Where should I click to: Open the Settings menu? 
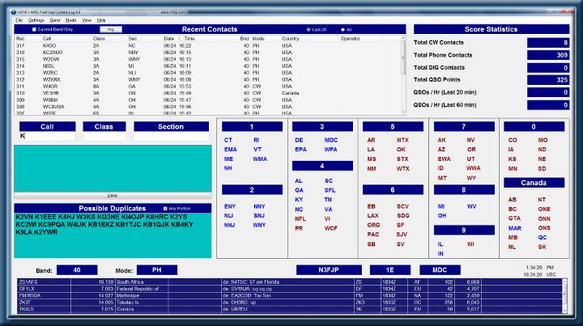(36, 20)
